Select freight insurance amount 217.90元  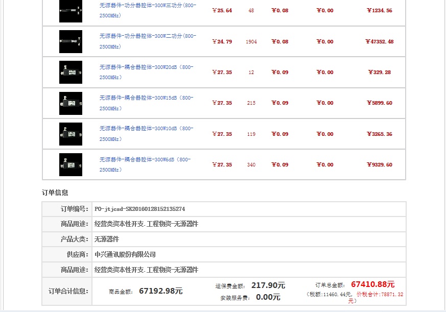click(268, 285)
